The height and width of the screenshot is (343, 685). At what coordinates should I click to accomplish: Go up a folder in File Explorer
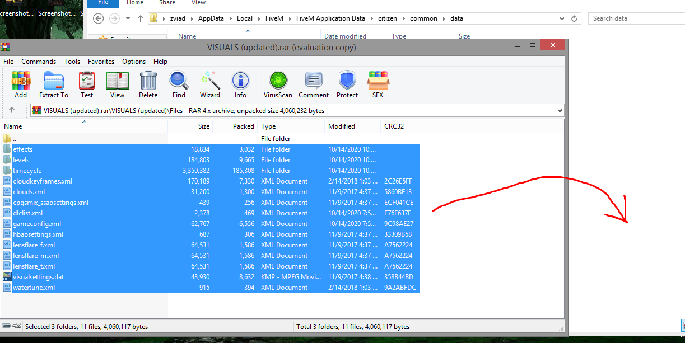tap(141, 18)
